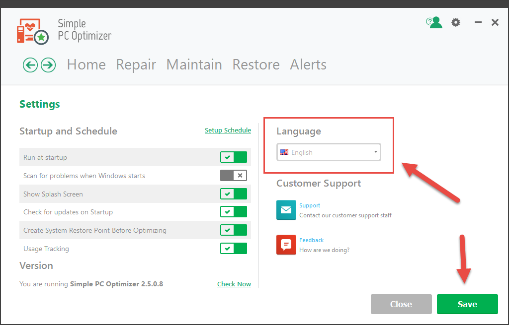Click the Customer Support heading
The width and height of the screenshot is (509, 325).
[319, 184]
